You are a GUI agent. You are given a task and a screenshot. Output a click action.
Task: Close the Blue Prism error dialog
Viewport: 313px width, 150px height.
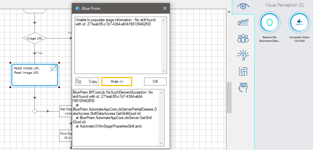[165, 8]
